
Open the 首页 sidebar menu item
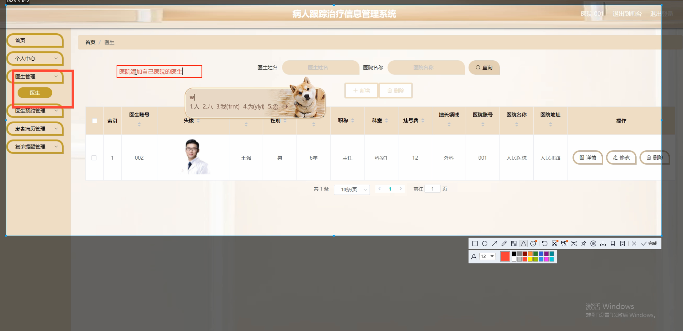tap(35, 41)
